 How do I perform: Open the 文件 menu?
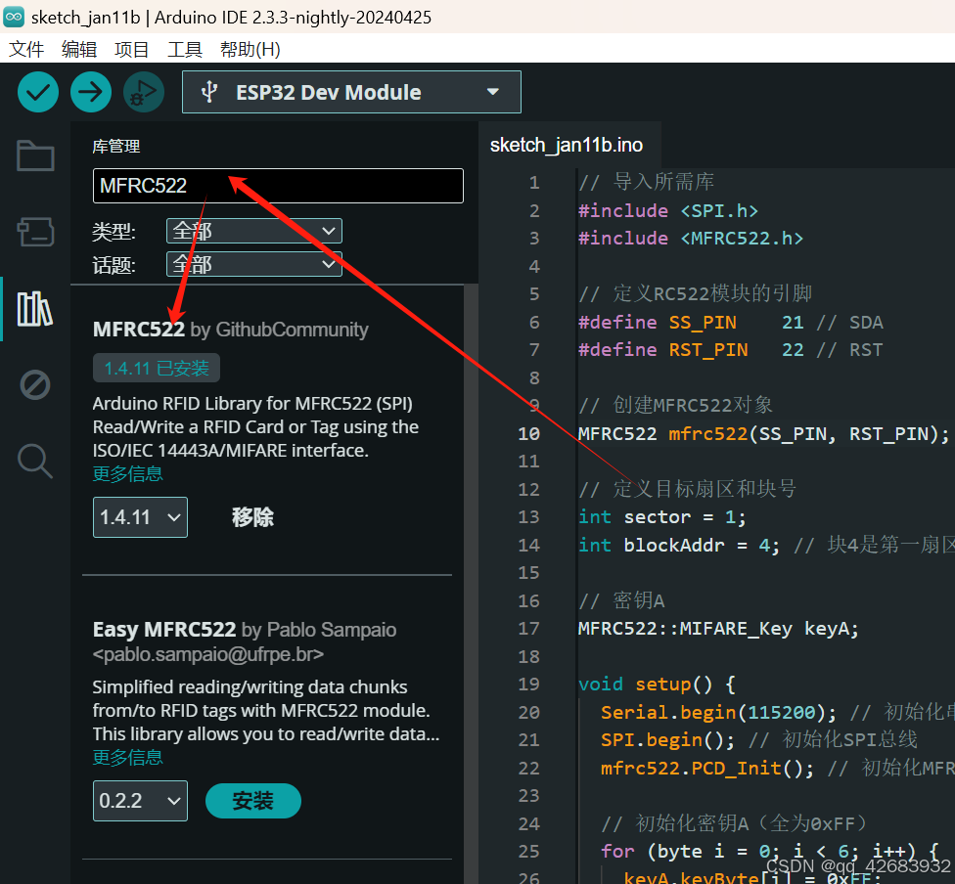[x=26, y=49]
